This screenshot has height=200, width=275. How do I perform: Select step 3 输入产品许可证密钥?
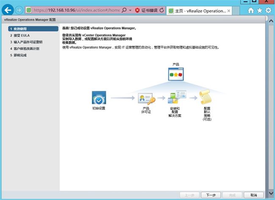pyautogui.click(x=26, y=42)
